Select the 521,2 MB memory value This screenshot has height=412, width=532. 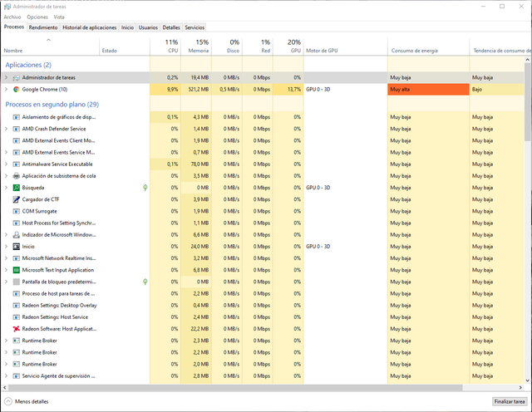click(x=199, y=90)
